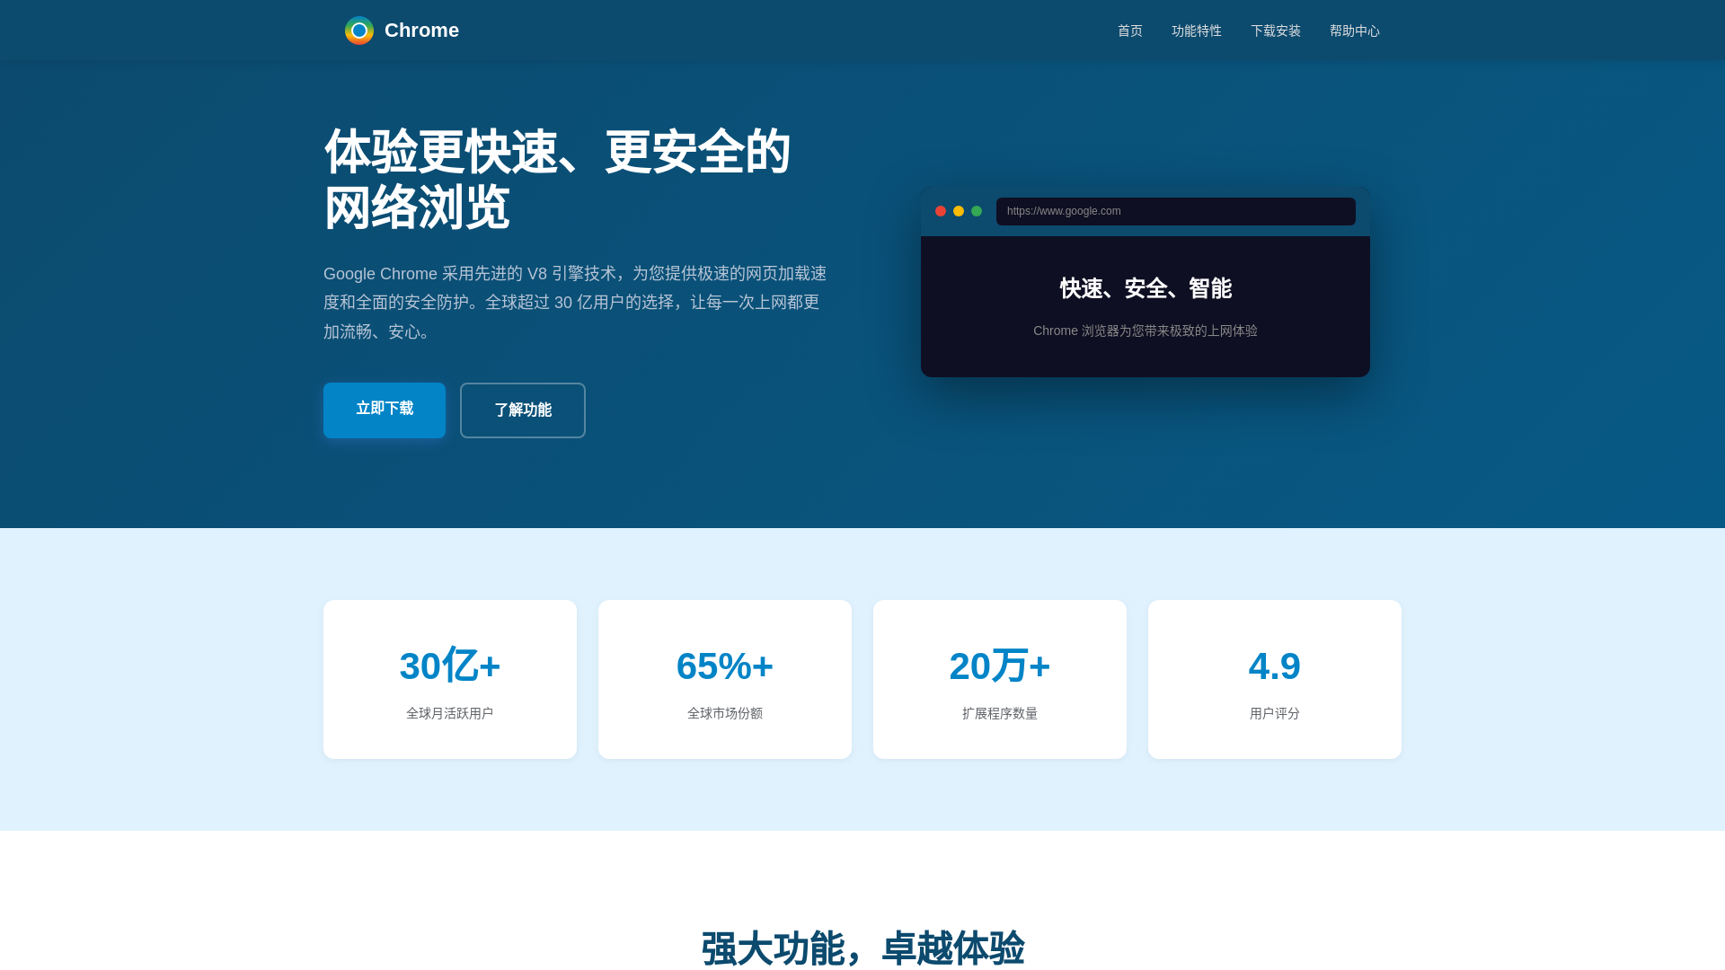
Task: Click the 全球市场份额 label
Action: point(725,713)
